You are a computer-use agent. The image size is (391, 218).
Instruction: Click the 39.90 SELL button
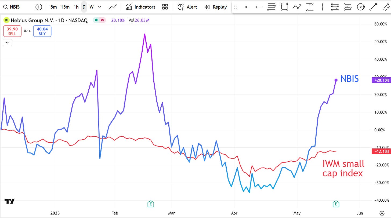12,31
